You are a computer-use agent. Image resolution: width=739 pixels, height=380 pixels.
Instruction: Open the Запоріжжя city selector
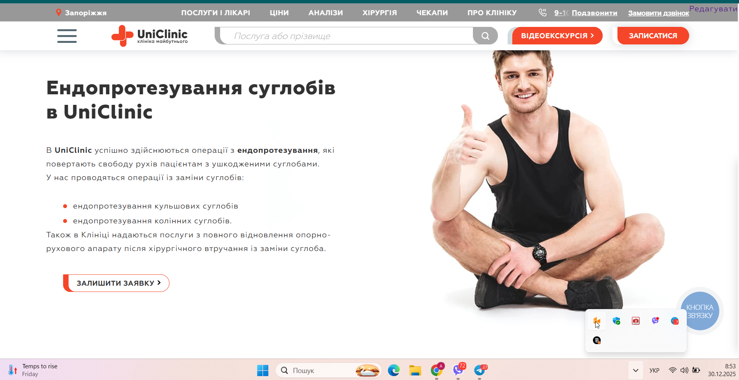coord(81,12)
